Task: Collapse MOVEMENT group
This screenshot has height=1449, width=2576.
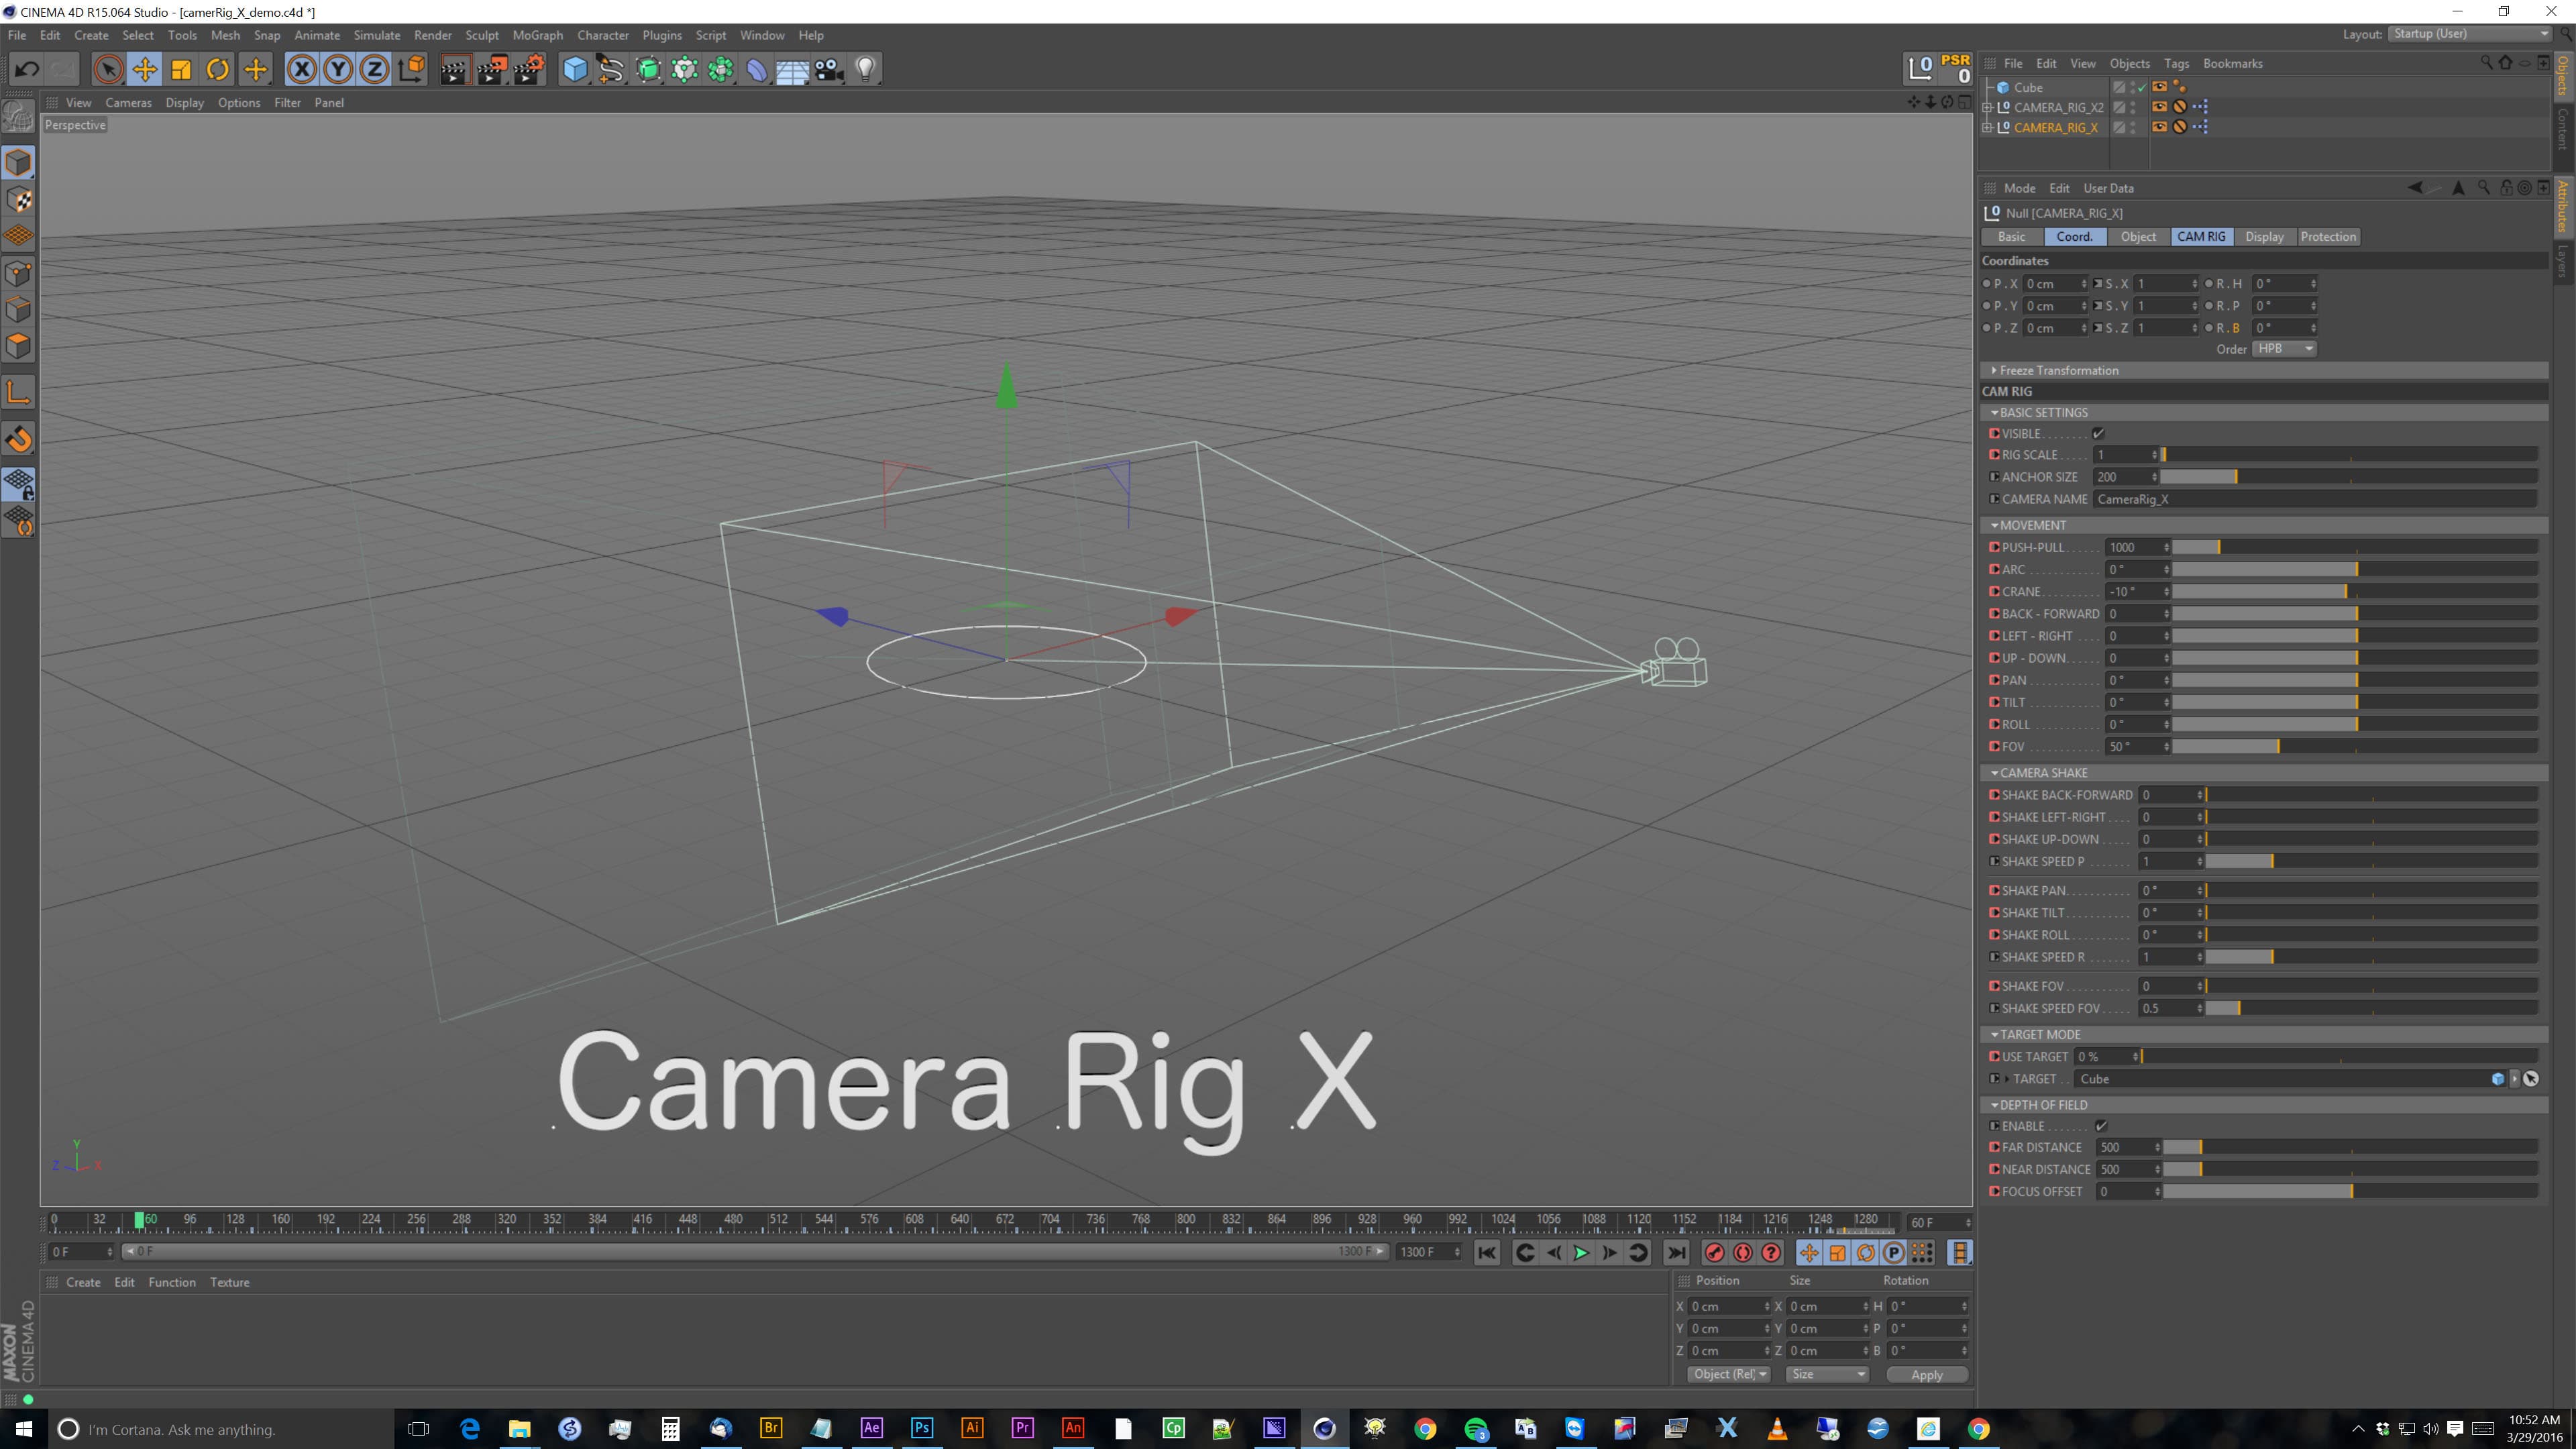Action: 1994,525
